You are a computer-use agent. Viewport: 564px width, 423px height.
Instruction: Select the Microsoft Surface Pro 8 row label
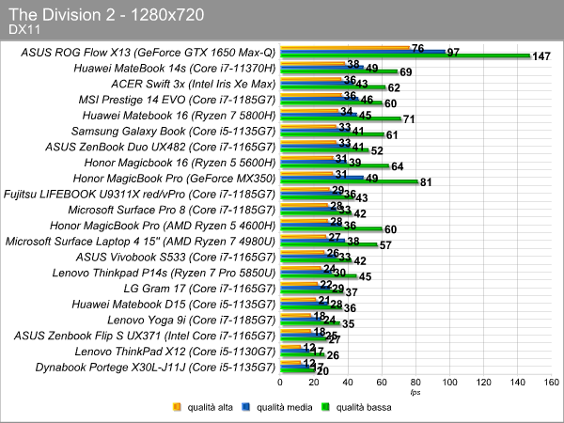(x=172, y=210)
